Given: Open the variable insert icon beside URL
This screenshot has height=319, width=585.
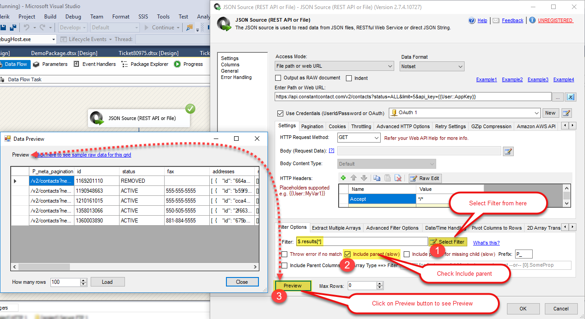Looking at the screenshot, I should (570, 97).
